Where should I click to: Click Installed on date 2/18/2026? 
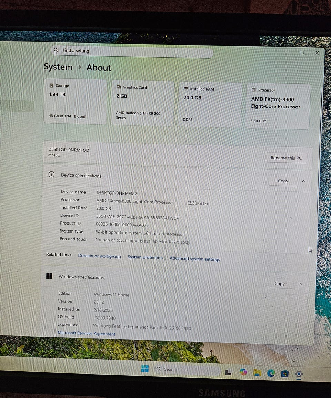click(x=103, y=310)
